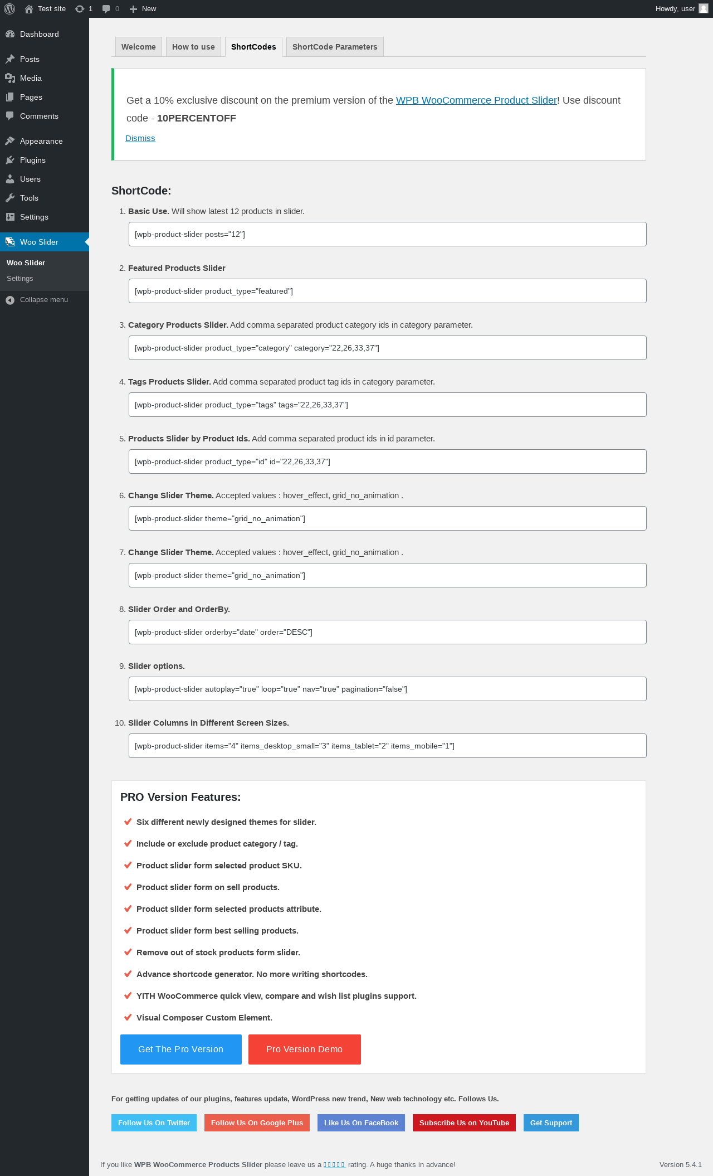The height and width of the screenshot is (1176, 713).
Task: Click the orderby date shortcode field
Action: tap(388, 632)
